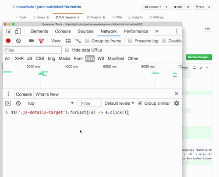This screenshot has height=177, width=219.
Task: Switch to Elements panel
Action: tap(39, 31)
